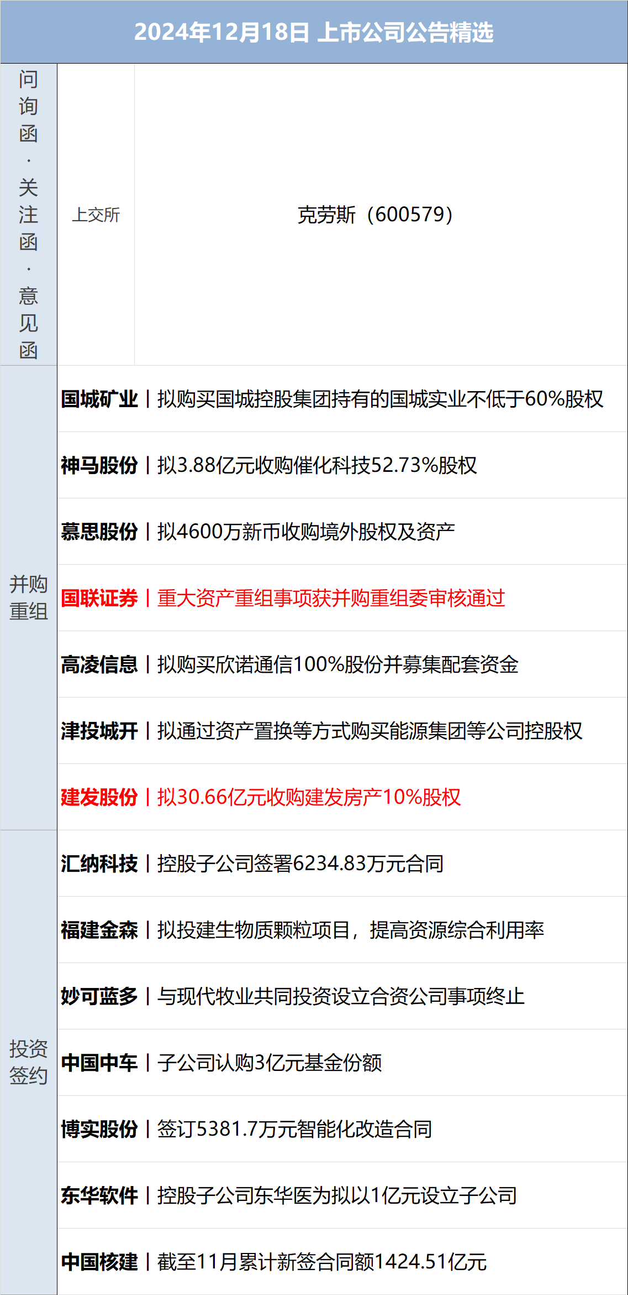The width and height of the screenshot is (628, 1295).
Task: Open the 国城矿业 announcement row
Action: point(331,399)
